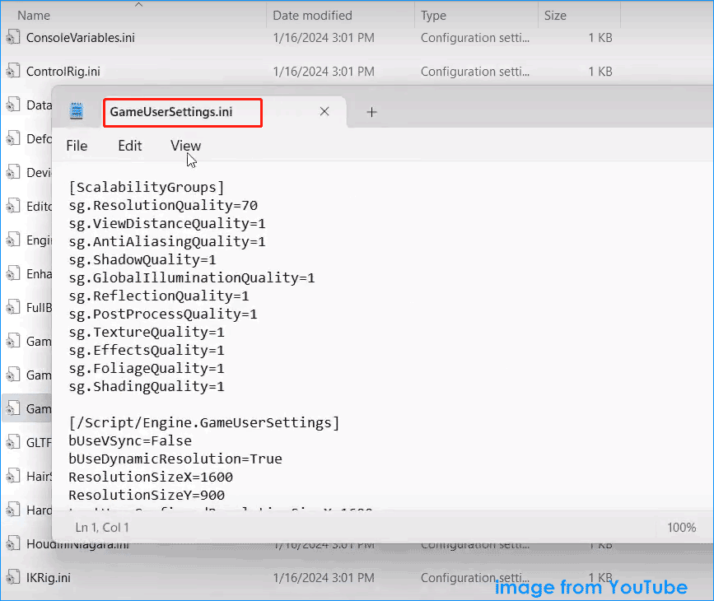The width and height of the screenshot is (714, 601).
Task: Toggle sort order using the Name column chevron
Action: pyautogui.click(x=138, y=5)
